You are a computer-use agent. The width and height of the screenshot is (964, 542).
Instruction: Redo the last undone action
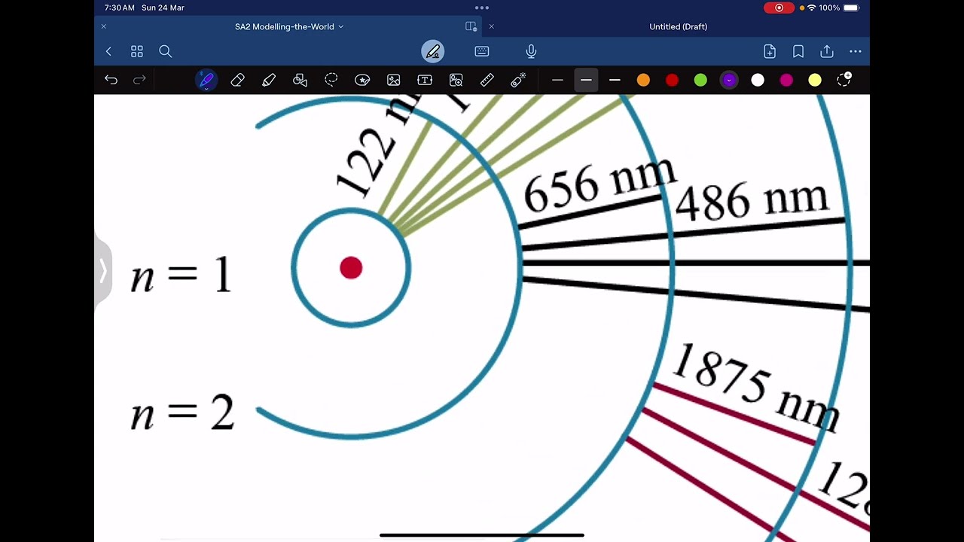click(x=139, y=80)
